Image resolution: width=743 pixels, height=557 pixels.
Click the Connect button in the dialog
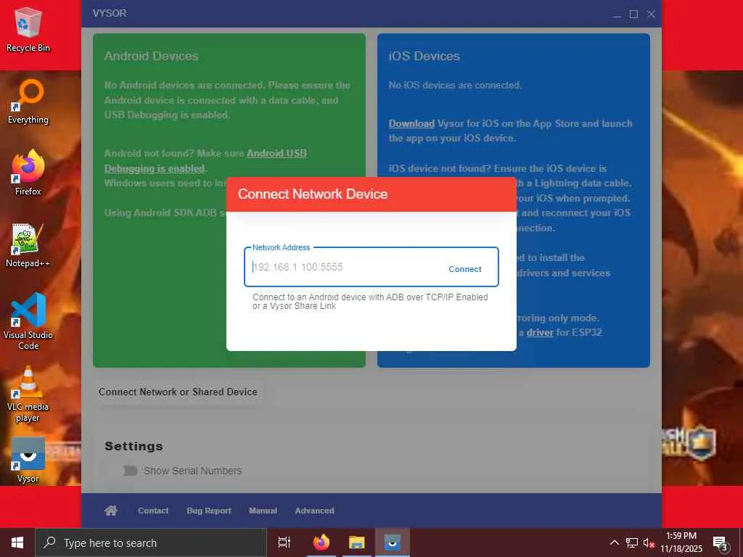point(464,269)
